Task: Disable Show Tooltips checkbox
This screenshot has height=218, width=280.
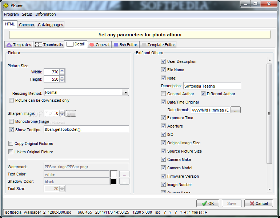Action: tap(11, 130)
